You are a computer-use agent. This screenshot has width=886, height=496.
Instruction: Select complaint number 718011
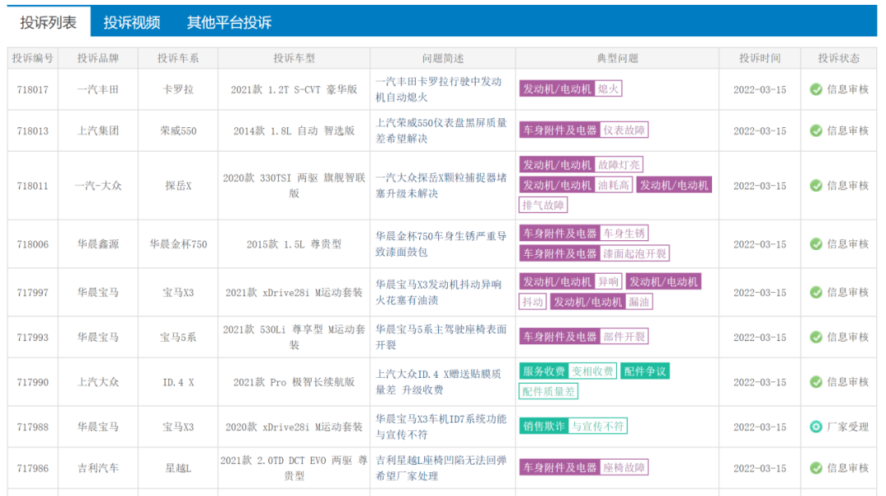point(33,185)
